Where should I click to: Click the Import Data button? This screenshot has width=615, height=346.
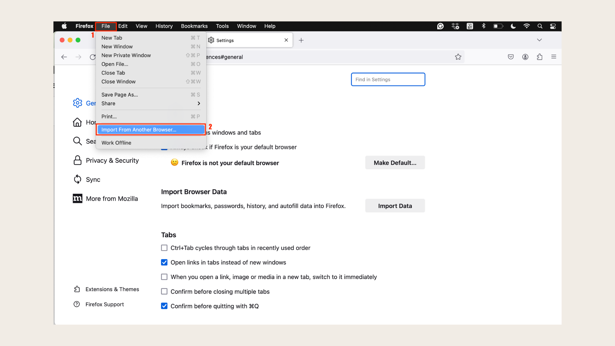(x=395, y=206)
